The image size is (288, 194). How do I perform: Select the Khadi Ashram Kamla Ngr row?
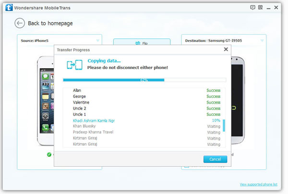tap(144, 121)
